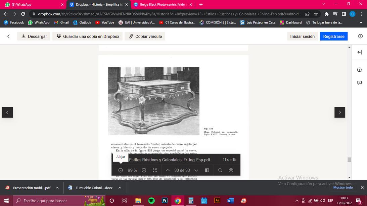This screenshot has width=367, height=206.
Task: Show more bookmarks chevron
Action: click(361, 22)
